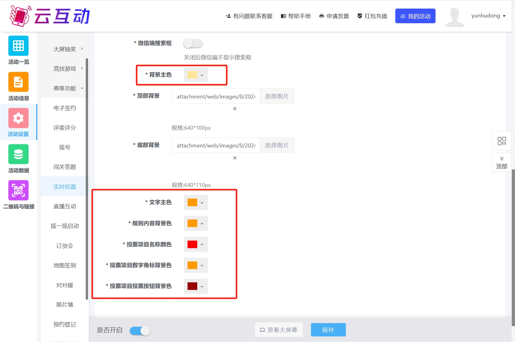Open the 活动一览 grid icon
This screenshot has width=515, height=342.
pyautogui.click(x=18, y=46)
